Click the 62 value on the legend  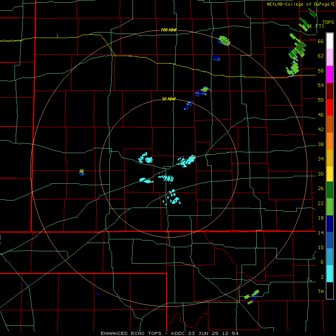pos(321,56)
